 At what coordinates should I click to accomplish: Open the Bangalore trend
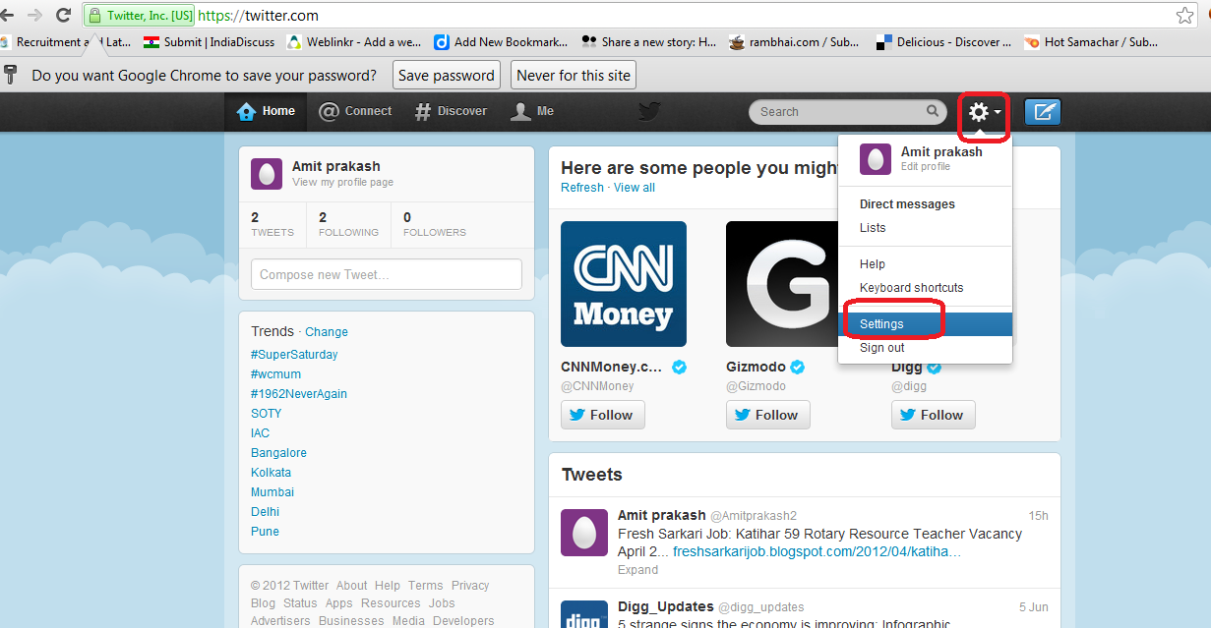278,453
